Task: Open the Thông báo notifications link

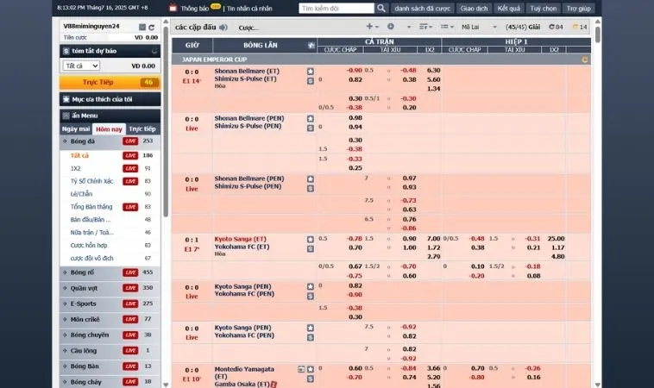Action: tap(195, 9)
